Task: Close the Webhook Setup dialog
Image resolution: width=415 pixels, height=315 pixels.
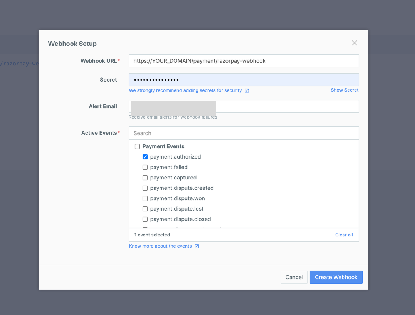Action: pyautogui.click(x=355, y=43)
